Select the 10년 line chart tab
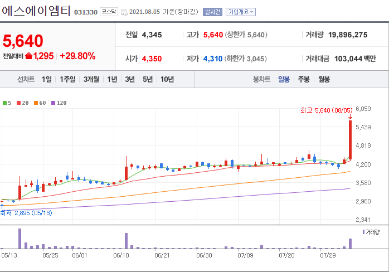This screenshot has height=272, width=389. pyautogui.click(x=167, y=79)
